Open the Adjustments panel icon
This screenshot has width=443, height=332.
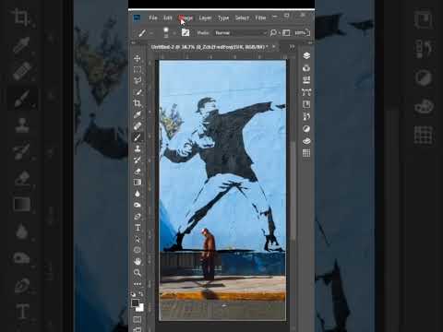[306, 129]
